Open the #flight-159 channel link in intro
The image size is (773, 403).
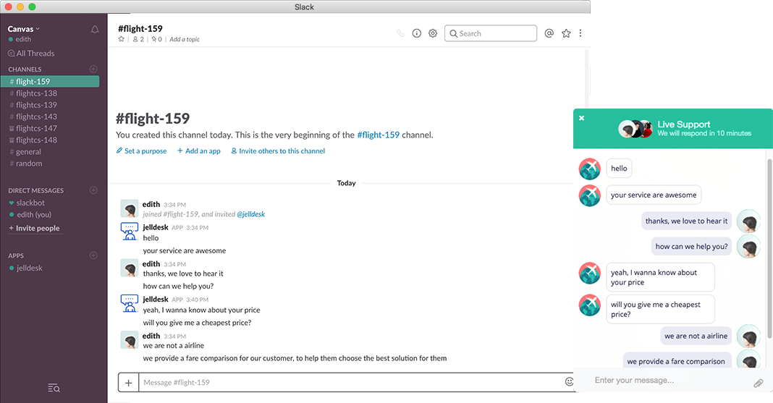pyautogui.click(x=378, y=135)
